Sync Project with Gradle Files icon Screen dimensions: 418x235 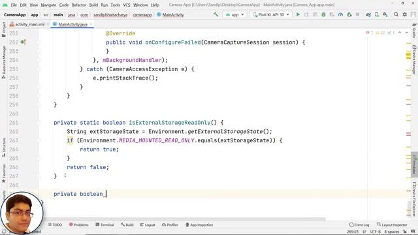coord(368,14)
